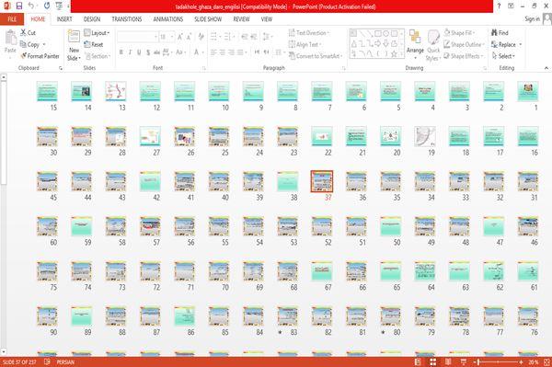Open Text Direction dropdown
Screen dimensions: 552x367
[309, 33]
